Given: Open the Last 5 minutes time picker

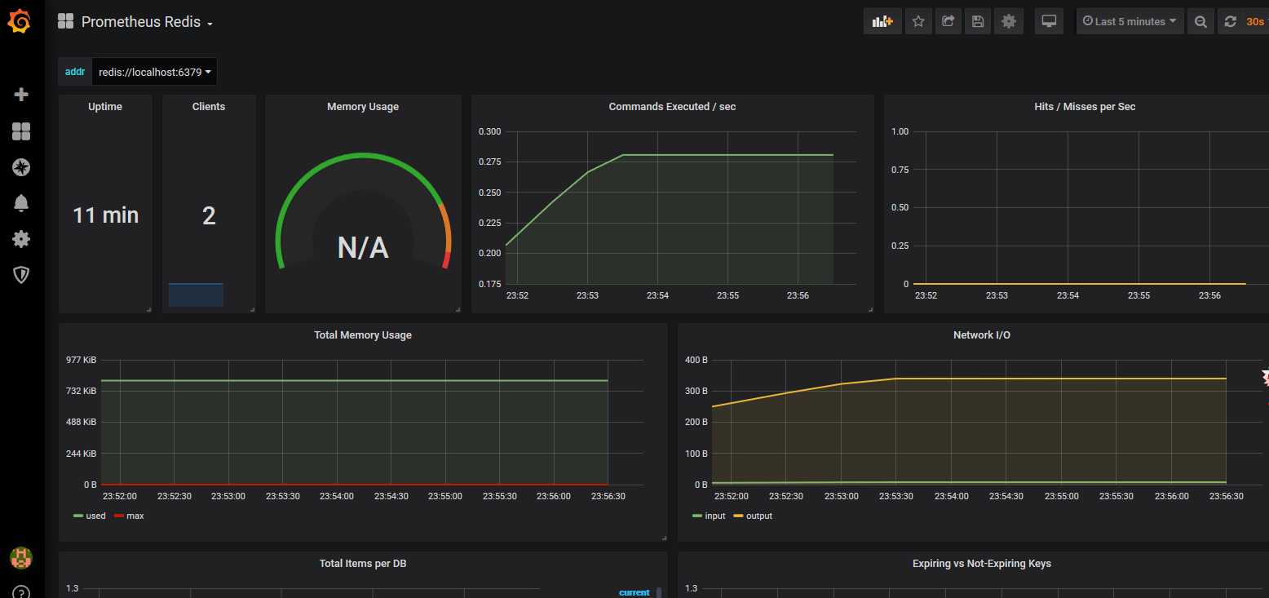Looking at the screenshot, I should click(x=1130, y=22).
